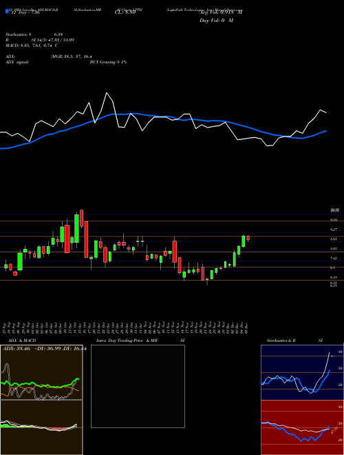Click the 'Stochastics & R' panel title

click(282, 341)
